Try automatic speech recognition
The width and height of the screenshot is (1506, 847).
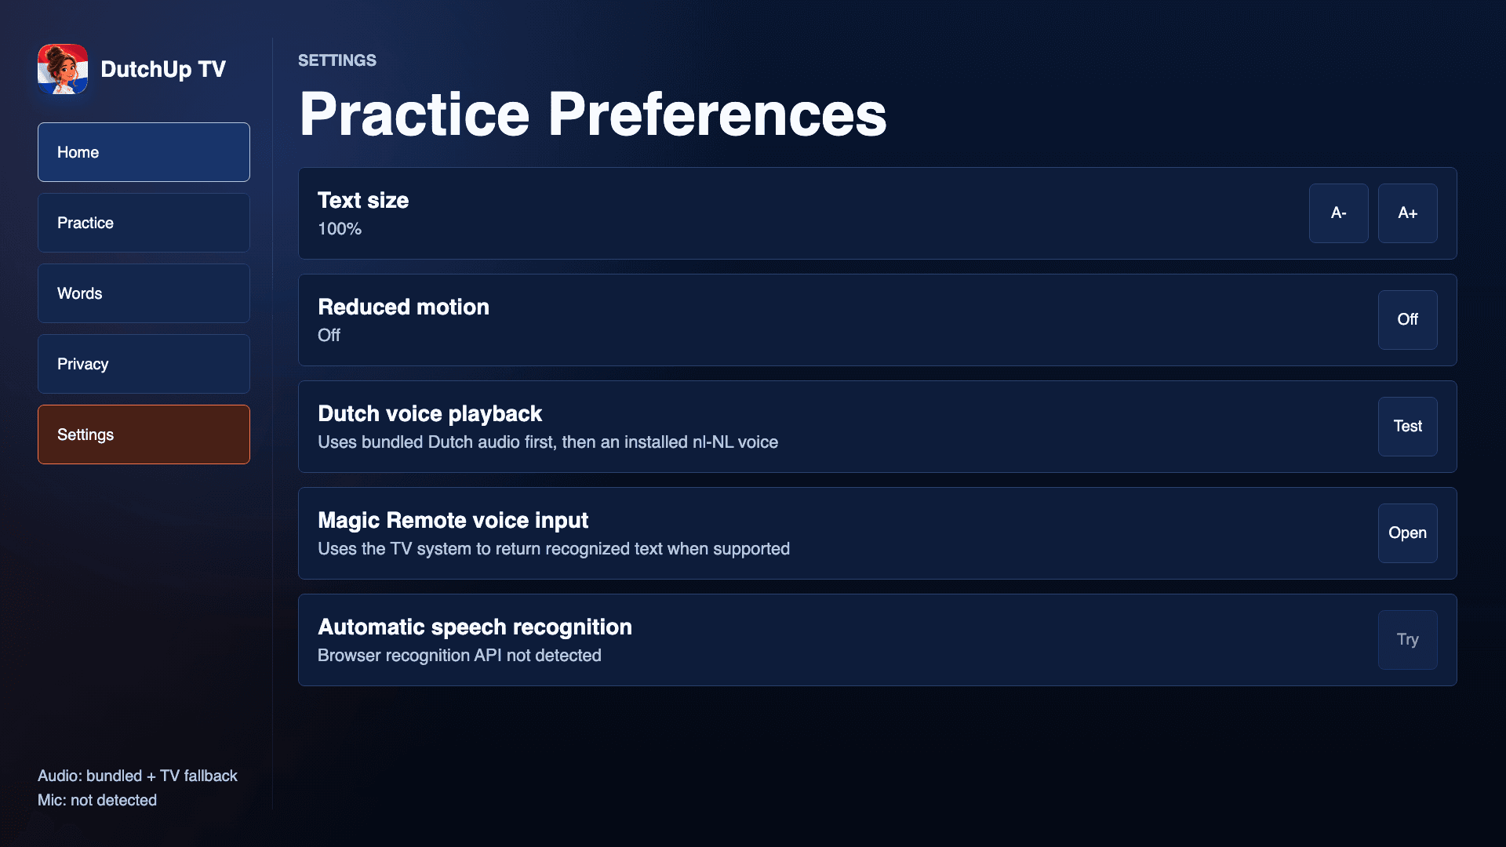(1407, 640)
